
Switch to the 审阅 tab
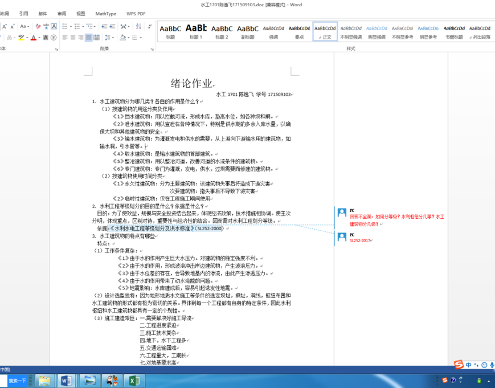coord(62,14)
